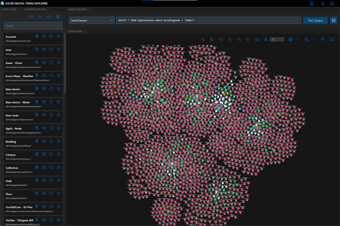
Task: Click the expansion level number field
Action: pyautogui.click(x=277, y=39)
